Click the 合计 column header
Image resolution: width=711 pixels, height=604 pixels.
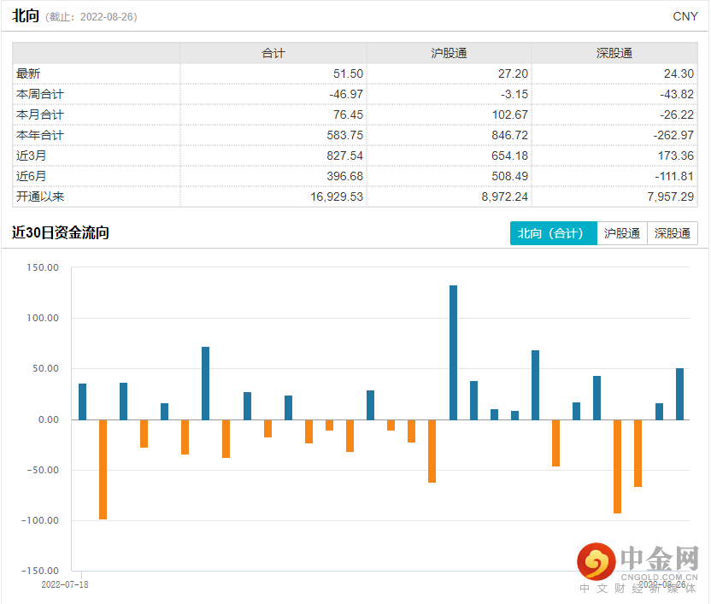[x=273, y=53]
